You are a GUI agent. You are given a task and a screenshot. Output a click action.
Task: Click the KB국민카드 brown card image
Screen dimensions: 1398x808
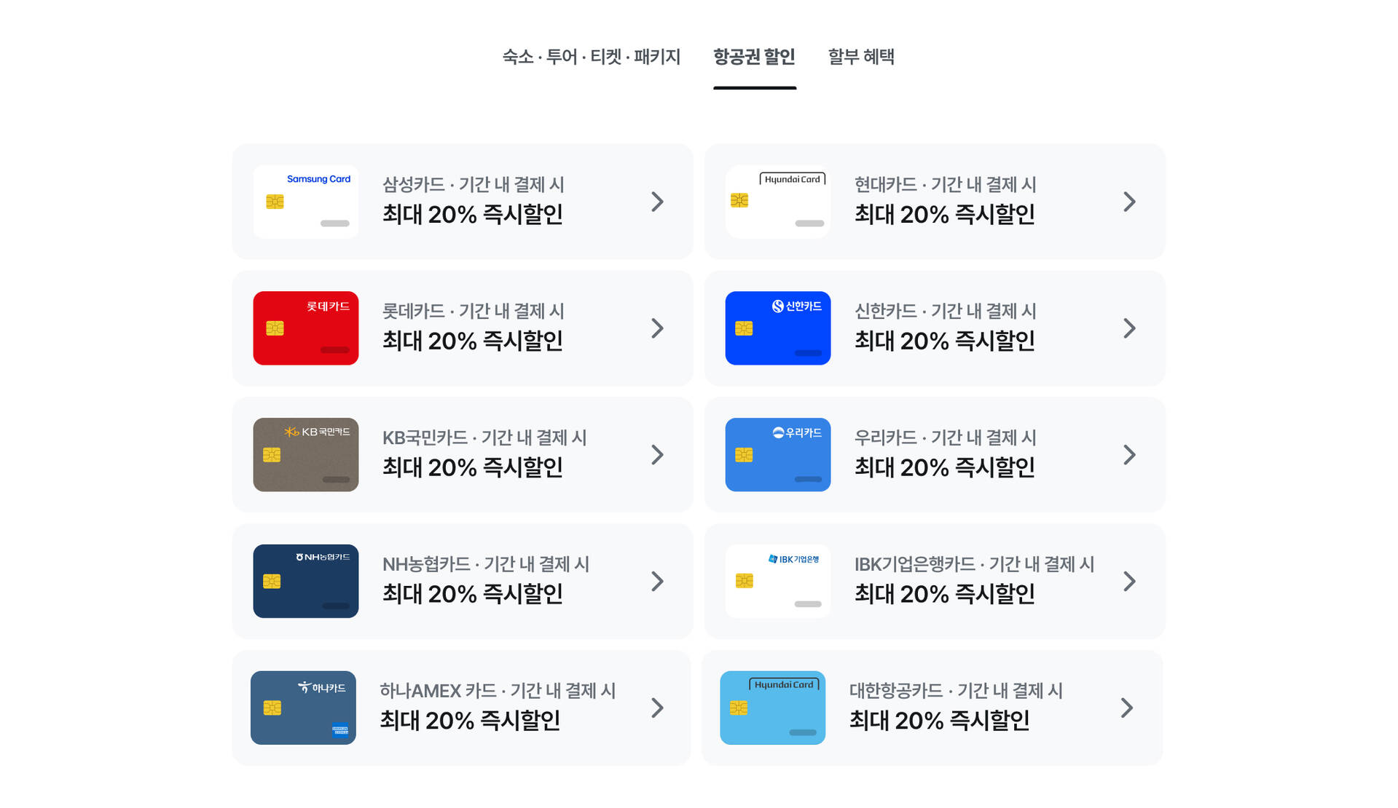coord(305,455)
